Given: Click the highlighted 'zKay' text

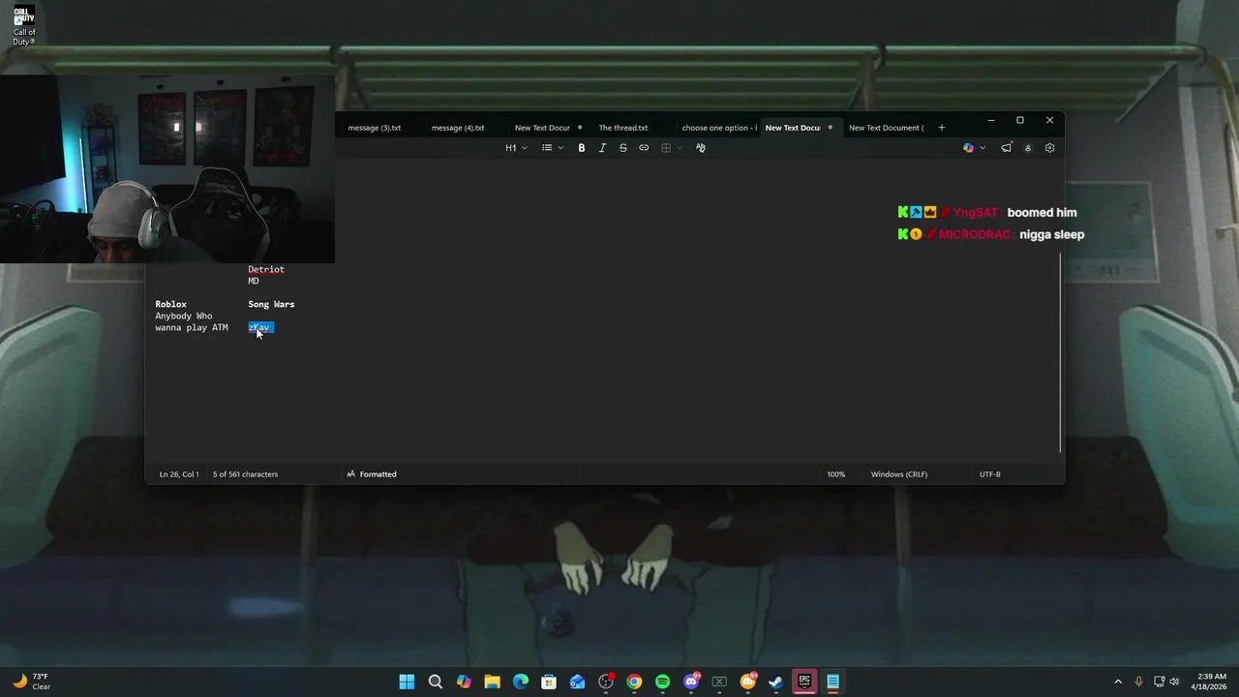Looking at the screenshot, I should pos(259,327).
